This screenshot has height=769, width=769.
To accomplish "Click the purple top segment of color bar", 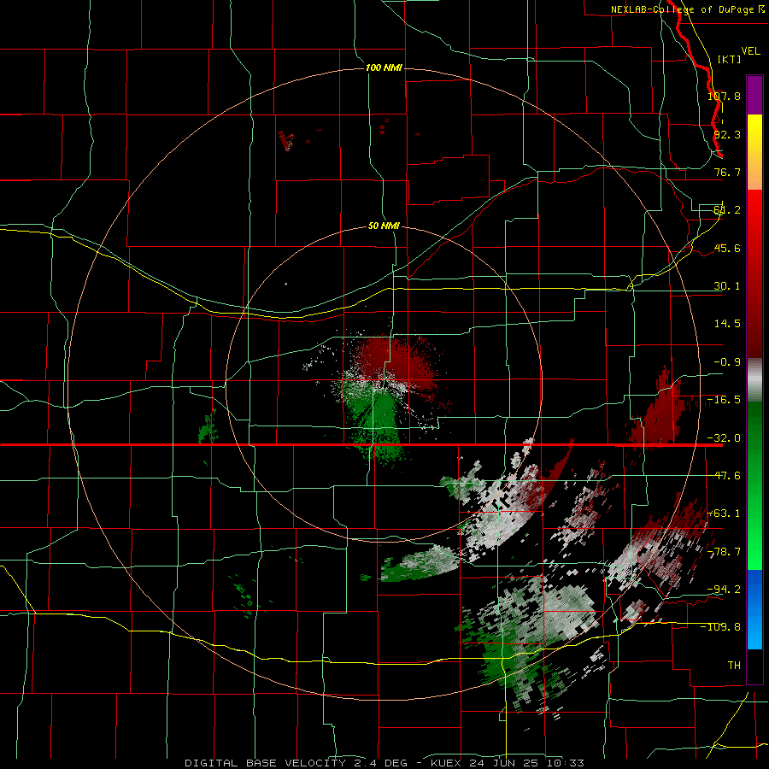I will pyautogui.click(x=754, y=95).
